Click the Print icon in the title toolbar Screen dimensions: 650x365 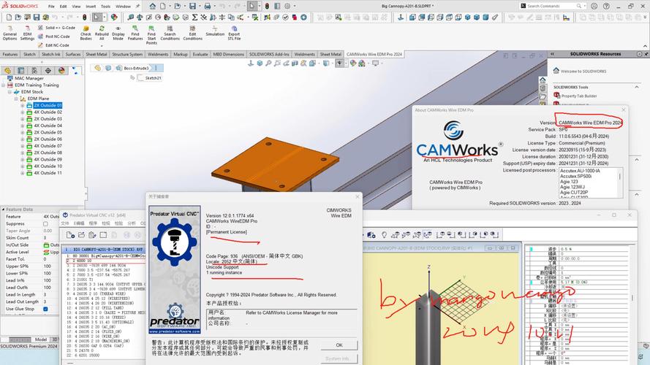click(207, 6)
